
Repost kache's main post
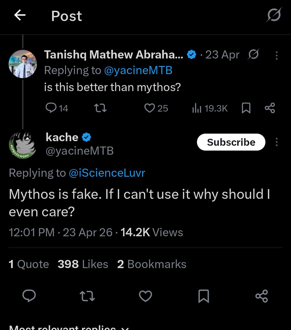coord(87,296)
